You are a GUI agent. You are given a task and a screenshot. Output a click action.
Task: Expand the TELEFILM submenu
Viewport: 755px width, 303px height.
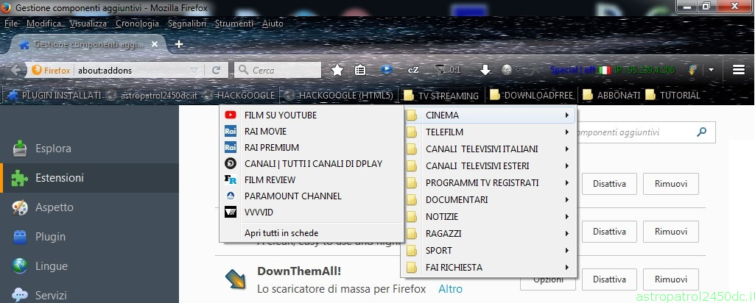489,132
